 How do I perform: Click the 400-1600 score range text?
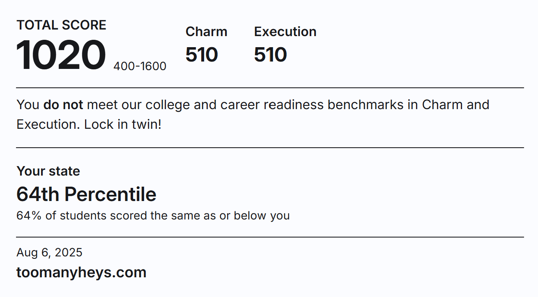pyautogui.click(x=140, y=66)
